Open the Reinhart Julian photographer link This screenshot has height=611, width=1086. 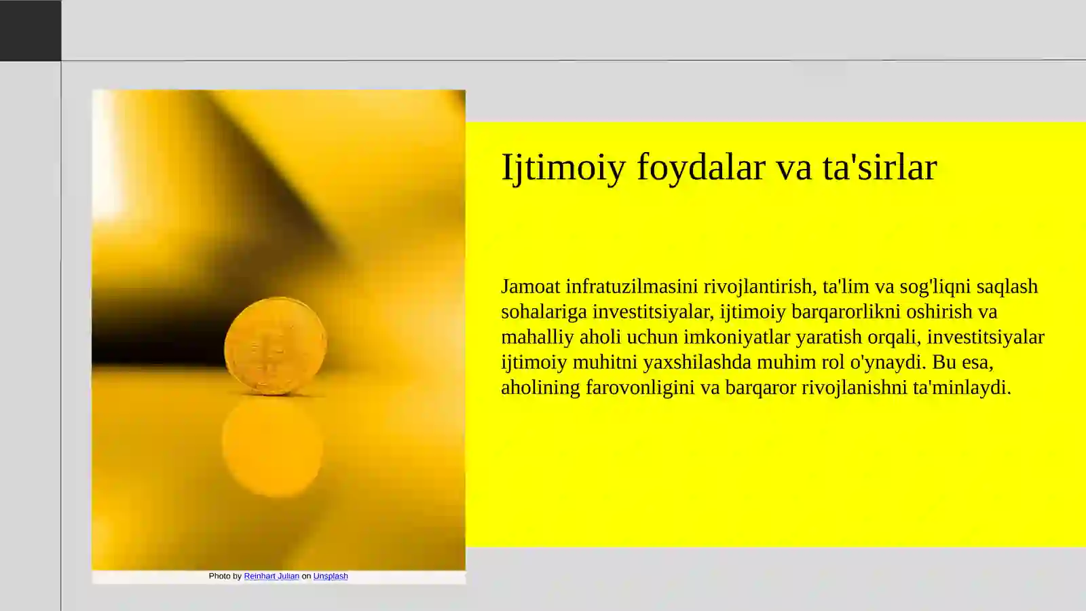pos(271,576)
